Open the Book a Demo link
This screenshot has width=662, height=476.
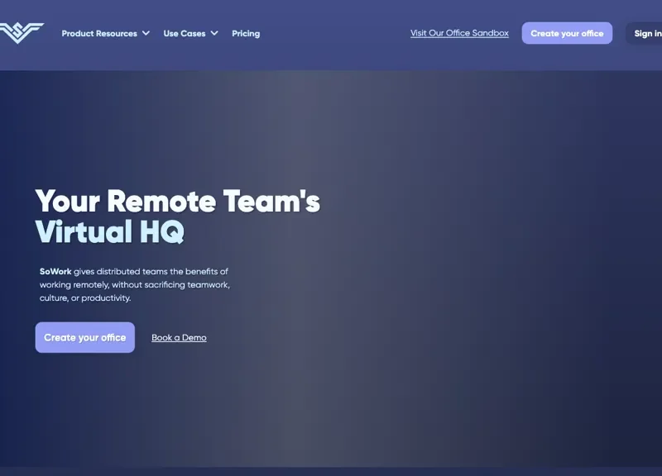[x=179, y=338]
